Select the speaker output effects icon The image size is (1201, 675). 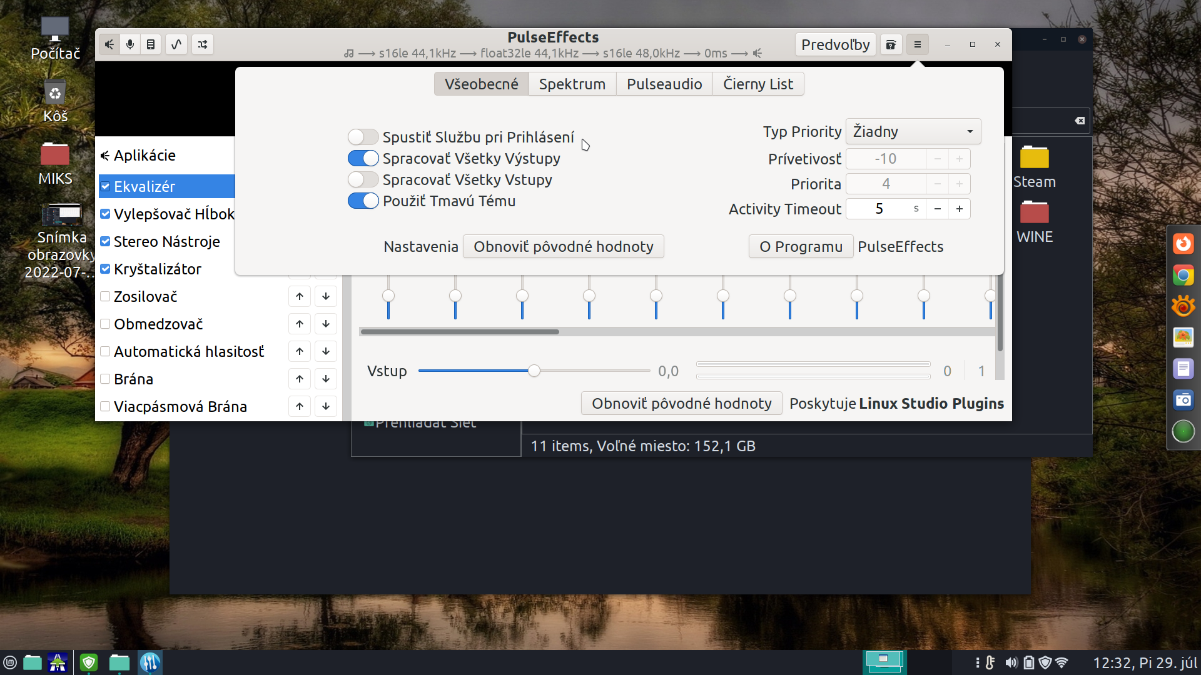point(109,44)
